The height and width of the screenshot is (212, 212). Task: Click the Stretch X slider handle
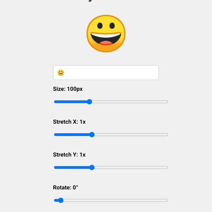(92, 135)
